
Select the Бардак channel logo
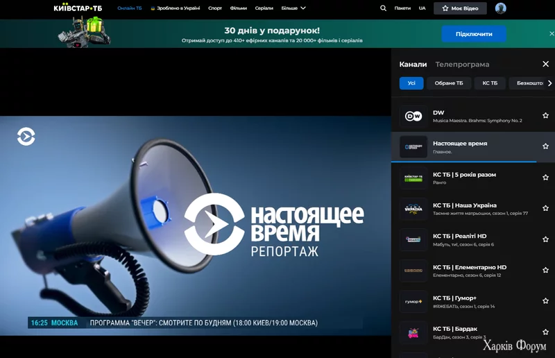click(413, 332)
